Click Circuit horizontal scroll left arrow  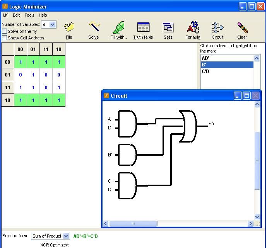click(106, 223)
